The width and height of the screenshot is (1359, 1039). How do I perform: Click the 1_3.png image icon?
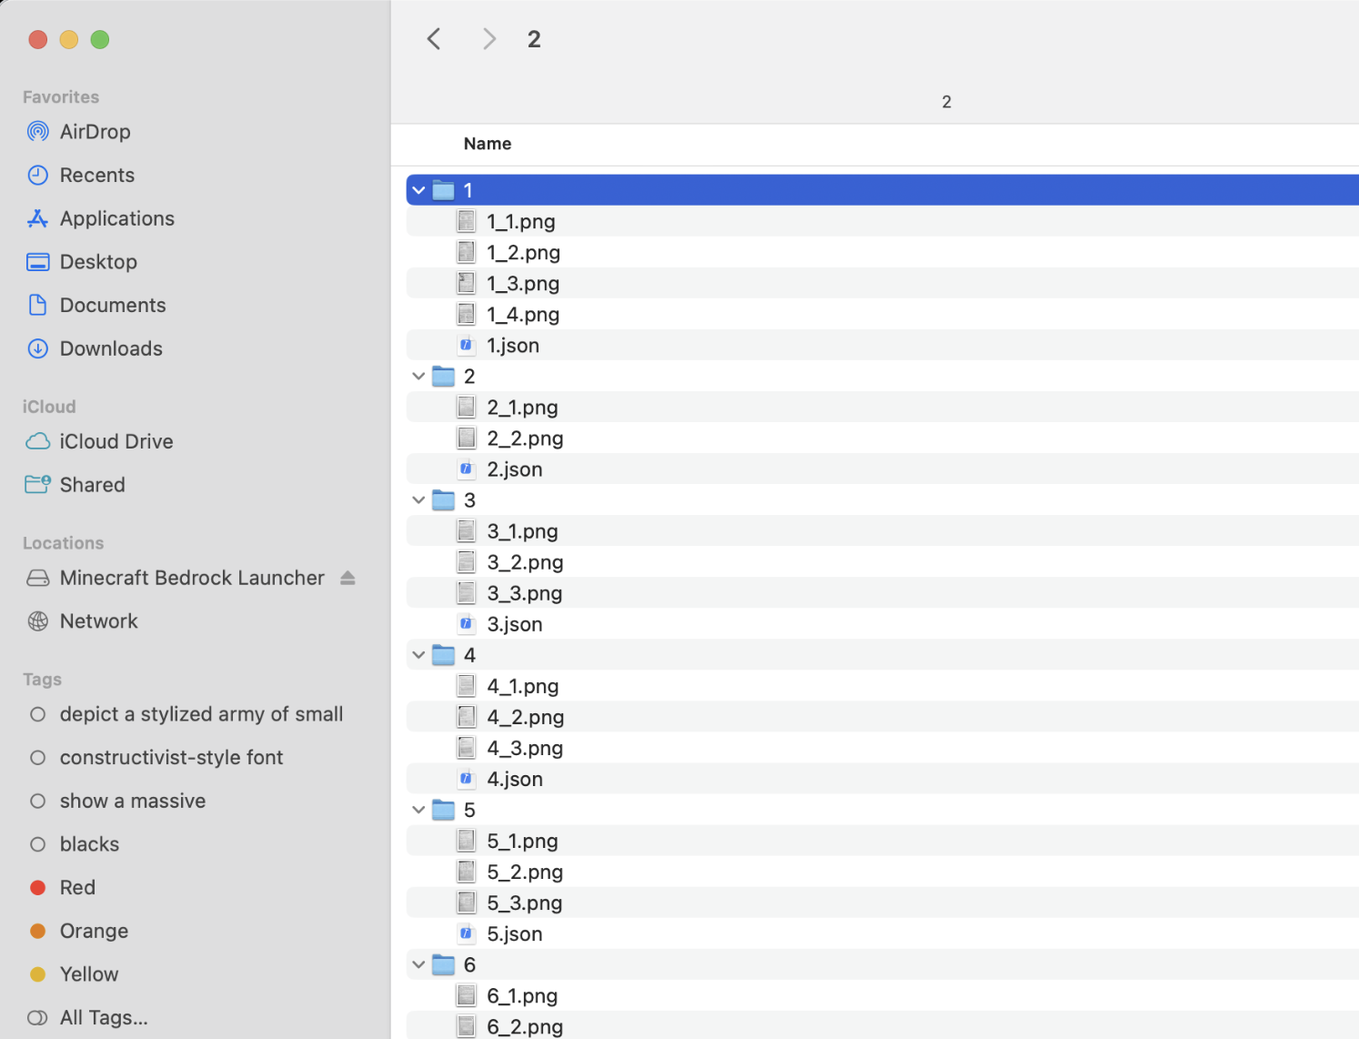[x=467, y=283]
